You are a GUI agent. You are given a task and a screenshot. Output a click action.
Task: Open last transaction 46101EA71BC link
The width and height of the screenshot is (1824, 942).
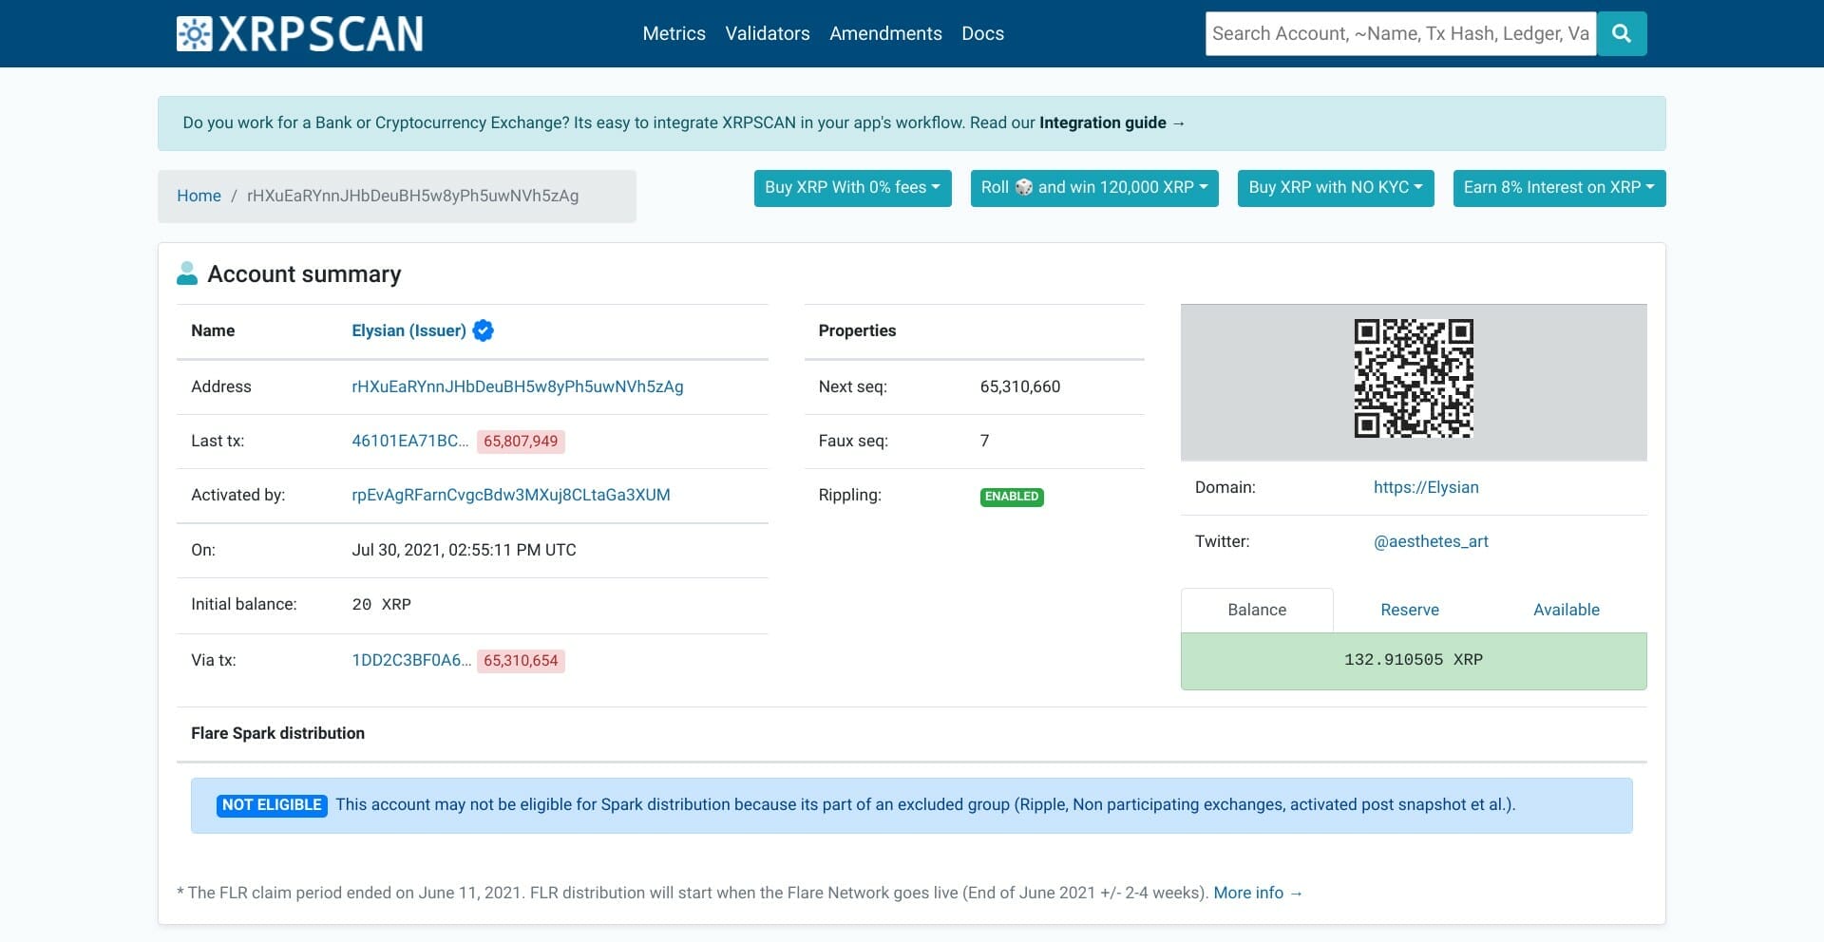[x=410, y=441]
